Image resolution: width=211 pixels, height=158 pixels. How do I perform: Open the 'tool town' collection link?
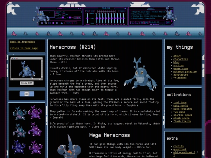(180, 103)
